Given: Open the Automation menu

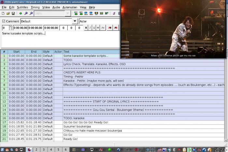Looking at the screenshot, I should [70, 7].
